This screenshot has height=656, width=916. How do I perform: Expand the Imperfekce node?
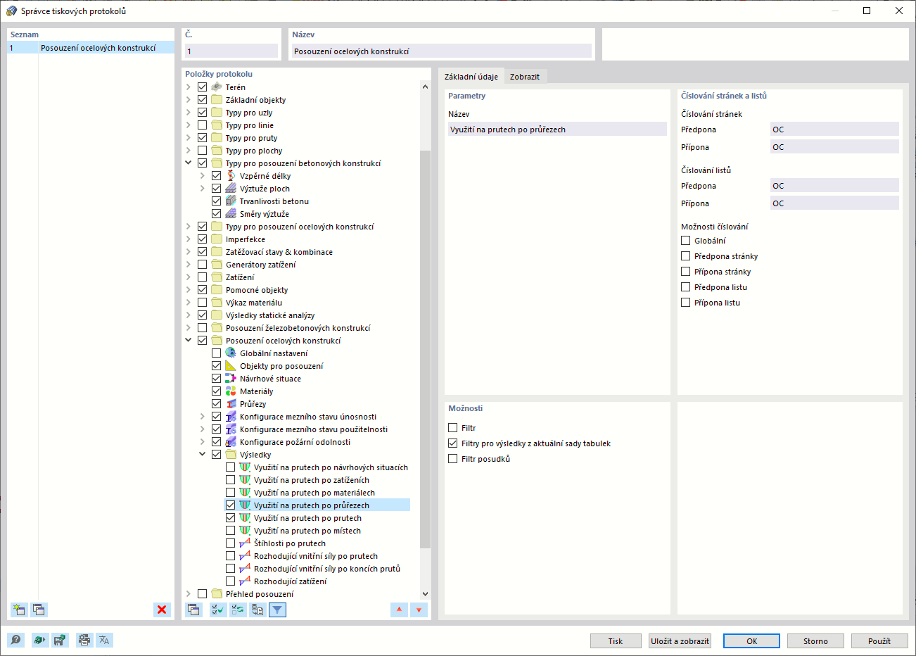189,239
